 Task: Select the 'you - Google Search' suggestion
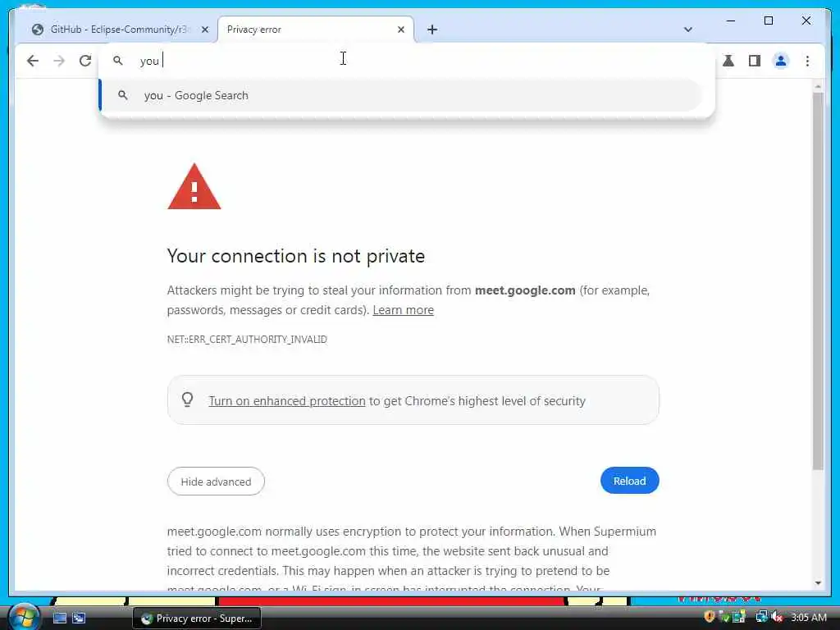coord(400,95)
